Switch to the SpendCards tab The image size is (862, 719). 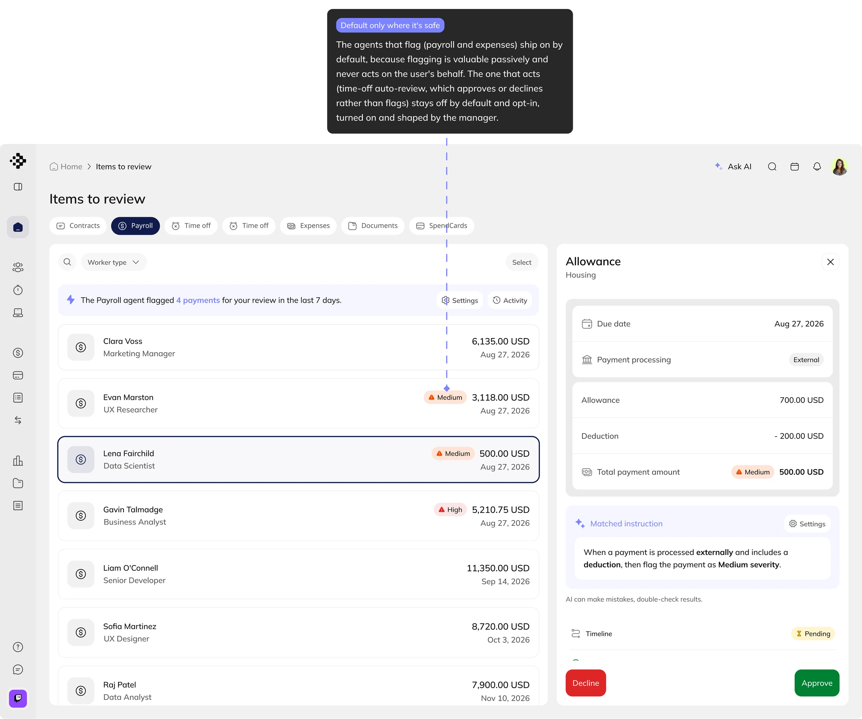click(442, 226)
